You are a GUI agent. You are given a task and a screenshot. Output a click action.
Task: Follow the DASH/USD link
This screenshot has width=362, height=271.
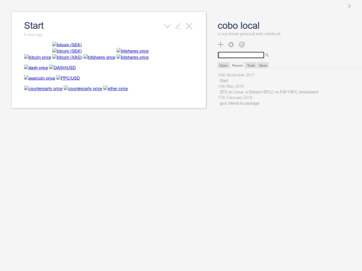pos(62,68)
